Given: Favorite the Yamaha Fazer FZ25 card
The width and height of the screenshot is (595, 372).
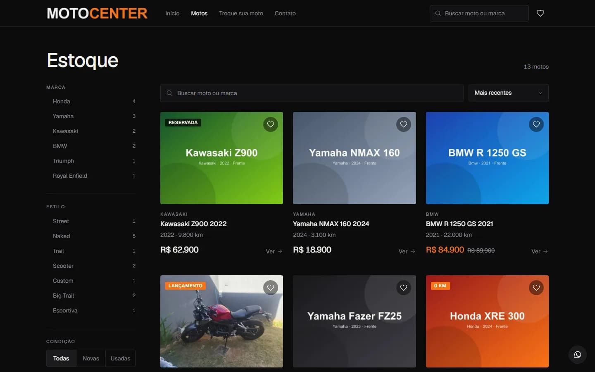Looking at the screenshot, I should [404, 288].
